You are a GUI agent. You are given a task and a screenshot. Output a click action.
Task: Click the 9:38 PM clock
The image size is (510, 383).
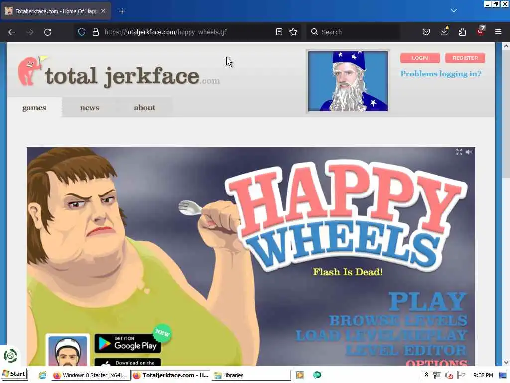(483, 375)
